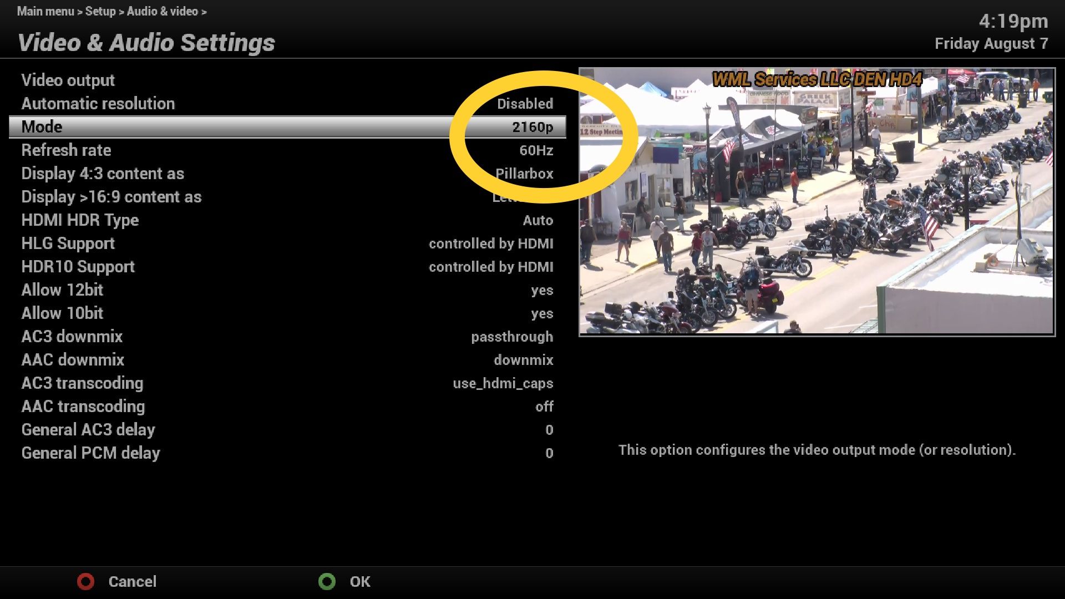Go to Setup breadcrumb
The width and height of the screenshot is (1065, 599).
pyautogui.click(x=100, y=11)
